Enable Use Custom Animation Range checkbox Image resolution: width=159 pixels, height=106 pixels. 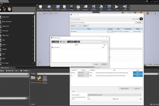pos(88,97)
